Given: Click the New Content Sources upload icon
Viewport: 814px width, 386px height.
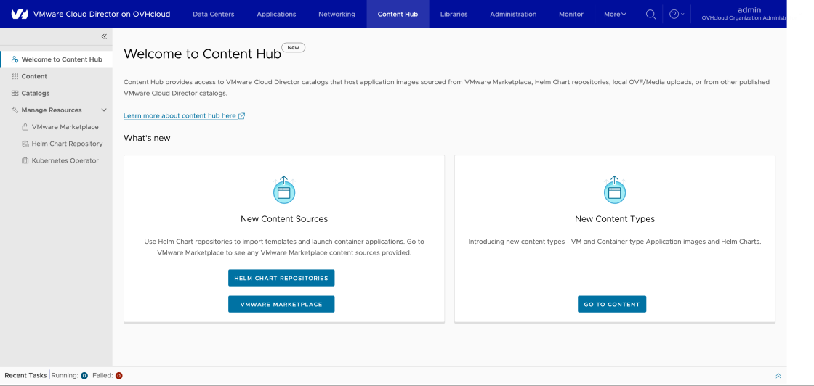Looking at the screenshot, I should (284, 189).
